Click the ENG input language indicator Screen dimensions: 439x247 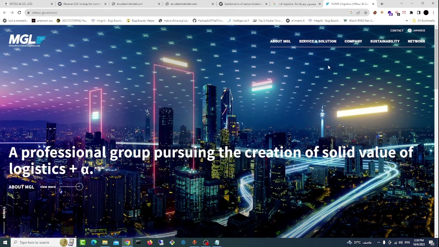click(407, 243)
